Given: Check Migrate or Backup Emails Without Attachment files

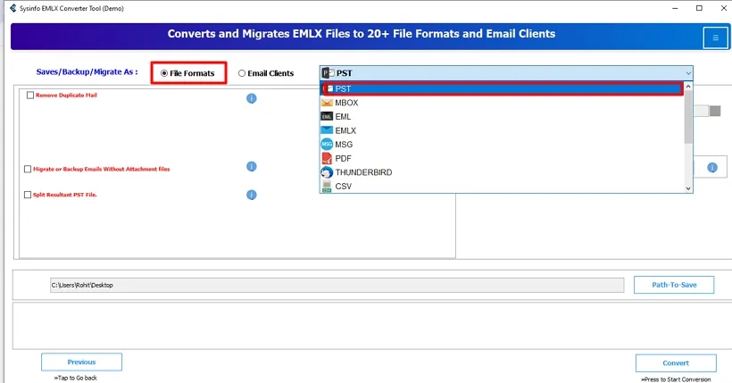Looking at the screenshot, I should [28, 169].
